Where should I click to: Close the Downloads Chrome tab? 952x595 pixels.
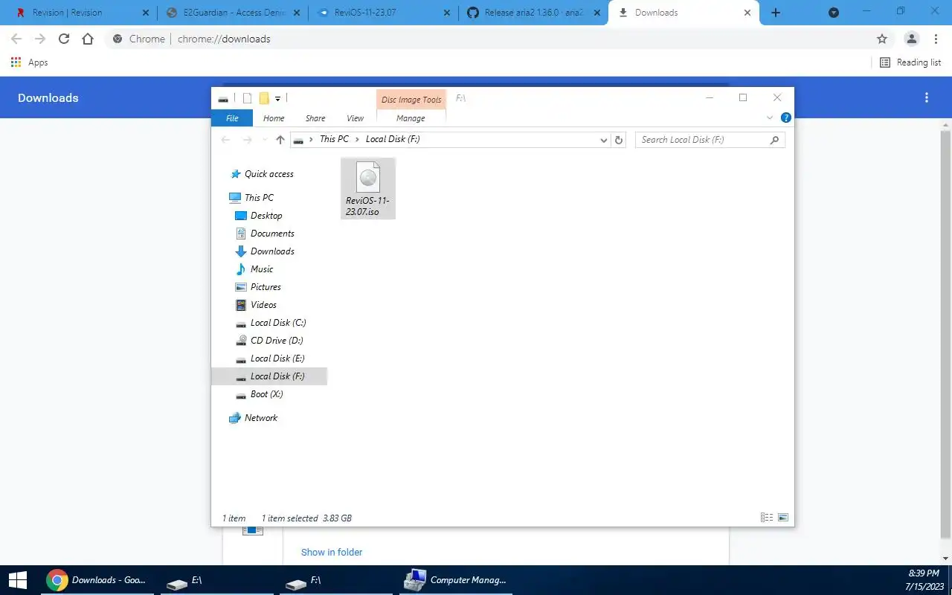point(747,13)
